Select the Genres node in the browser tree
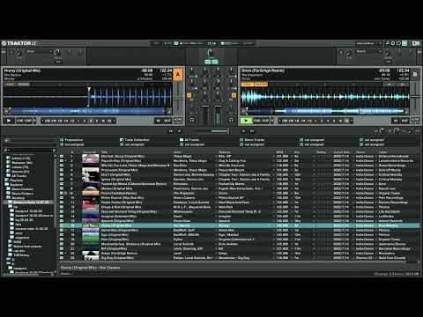This screenshot has height=317, width=423. (x=20, y=172)
